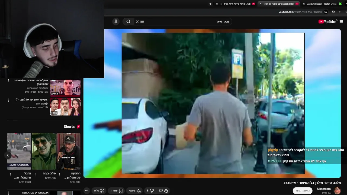
Task: Click the 83K views text under short
Action: 75,182
